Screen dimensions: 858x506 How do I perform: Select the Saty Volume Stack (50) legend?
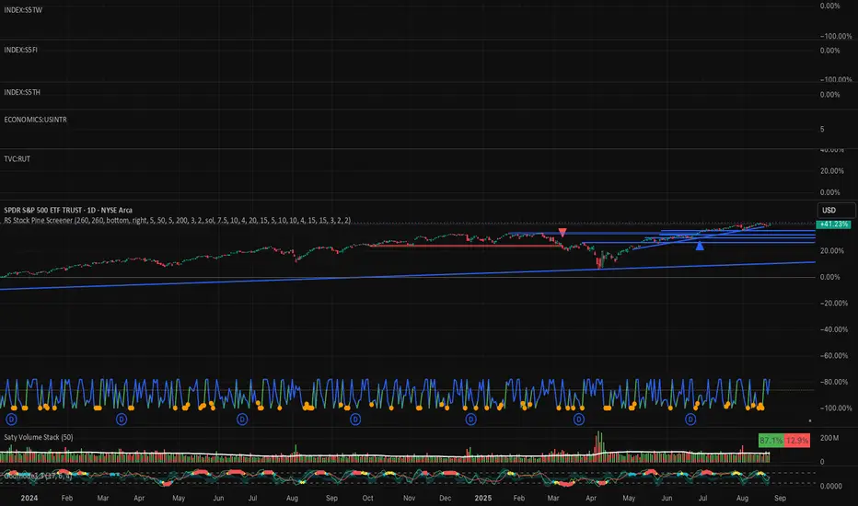point(39,437)
